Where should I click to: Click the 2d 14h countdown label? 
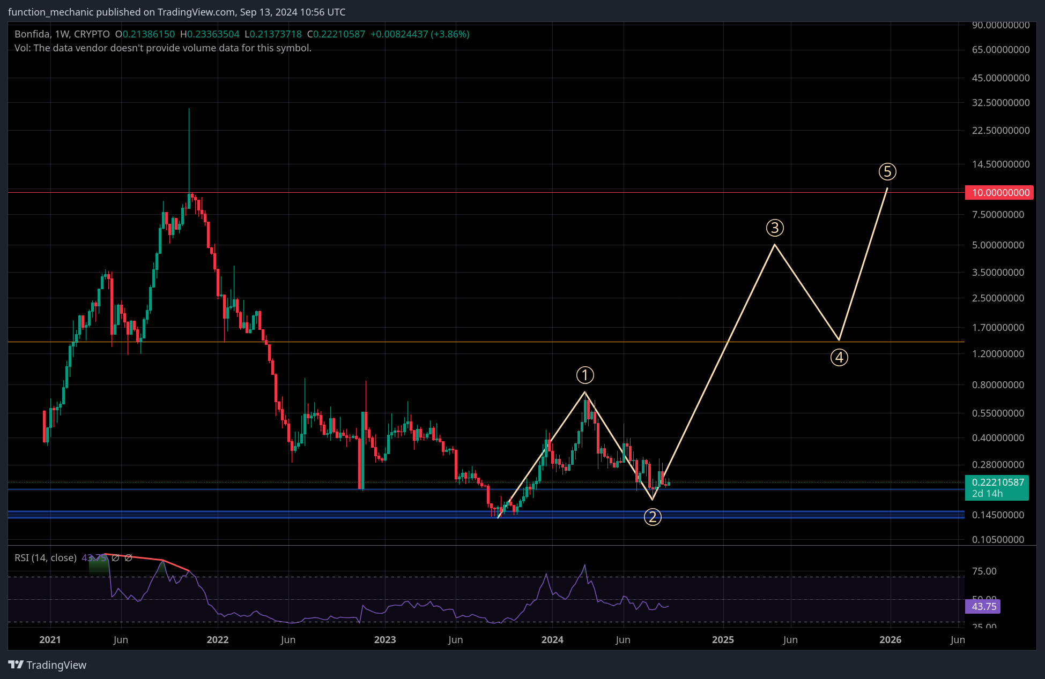coord(987,494)
